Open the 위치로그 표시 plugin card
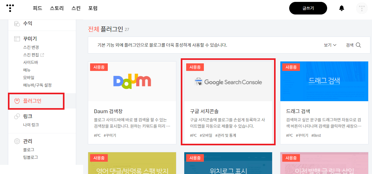The image size is (372, 174). [x=228, y=163]
